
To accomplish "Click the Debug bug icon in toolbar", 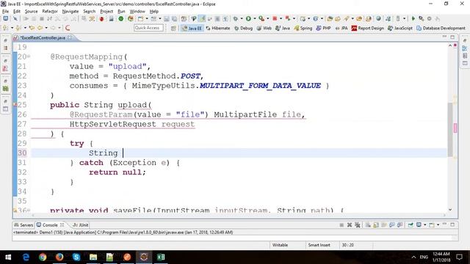I will (236, 18).
